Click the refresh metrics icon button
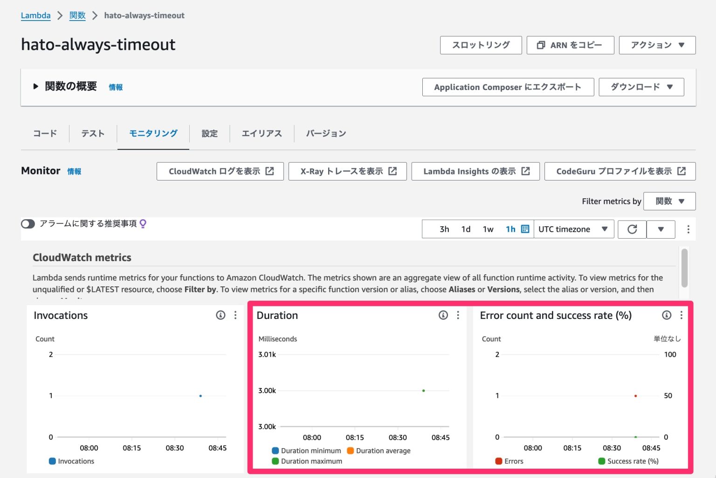The width and height of the screenshot is (716, 478). pos(632,229)
